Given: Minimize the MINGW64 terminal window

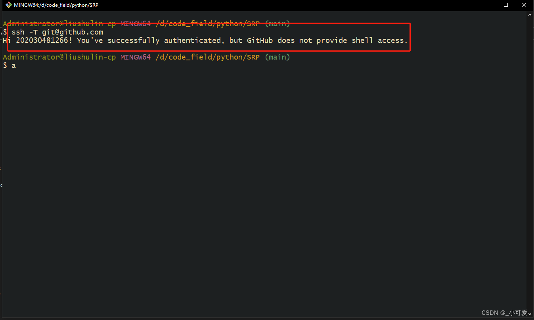Looking at the screenshot, I should pyautogui.click(x=488, y=5).
